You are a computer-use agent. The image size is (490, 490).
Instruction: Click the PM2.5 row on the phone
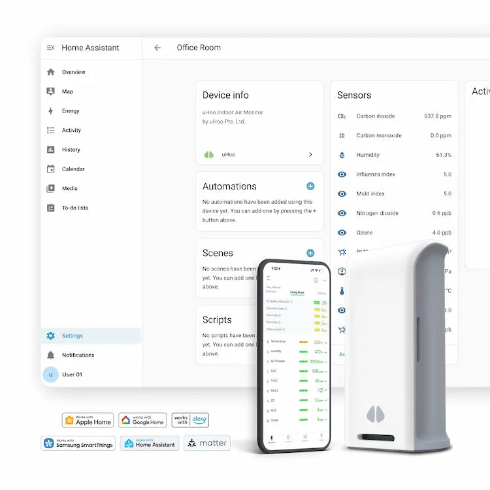point(297,391)
